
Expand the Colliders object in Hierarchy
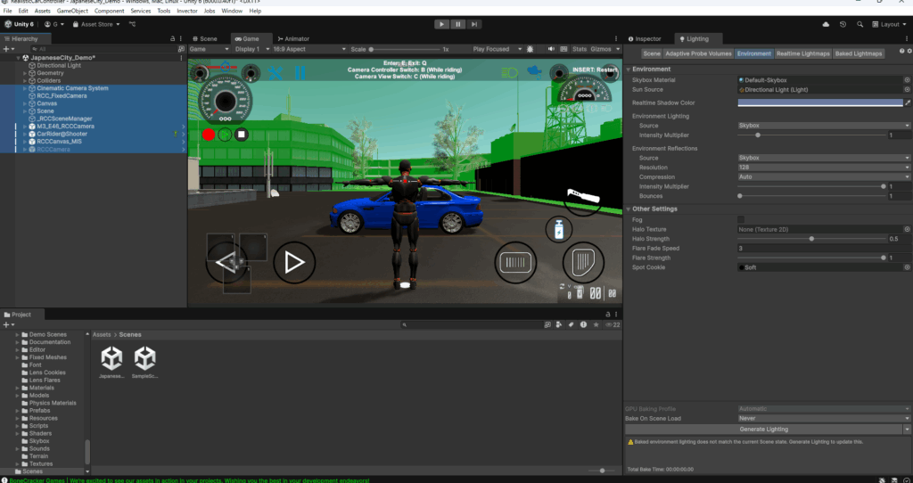coord(25,81)
